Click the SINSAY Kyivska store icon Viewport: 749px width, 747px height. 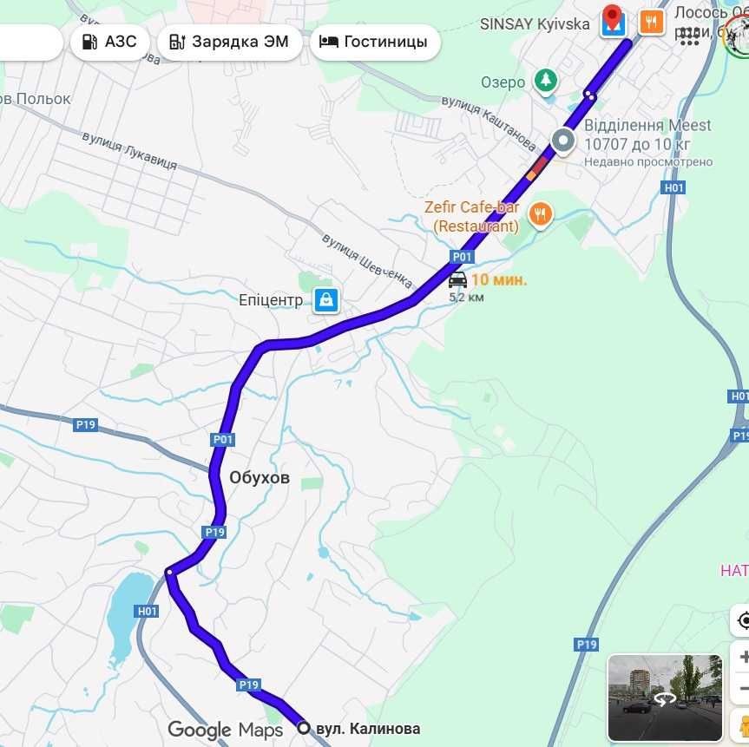pos(613,27)
